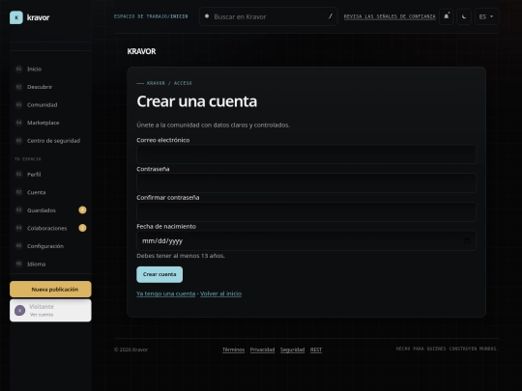This screenshot has width=522, height=391.
Task: Click the Nueva publicación button
Action: 50,290
